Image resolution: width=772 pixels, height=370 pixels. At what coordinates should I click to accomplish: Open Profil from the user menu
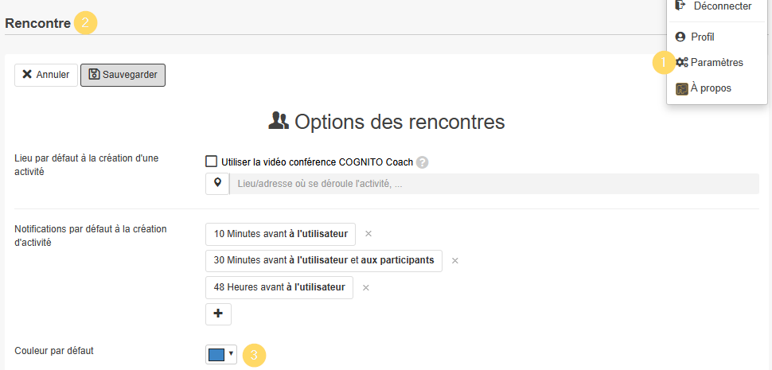point(702,37)
